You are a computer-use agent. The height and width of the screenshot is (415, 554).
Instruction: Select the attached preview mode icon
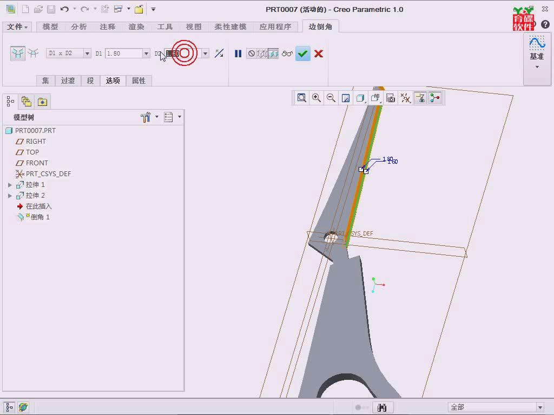(273, 53)
